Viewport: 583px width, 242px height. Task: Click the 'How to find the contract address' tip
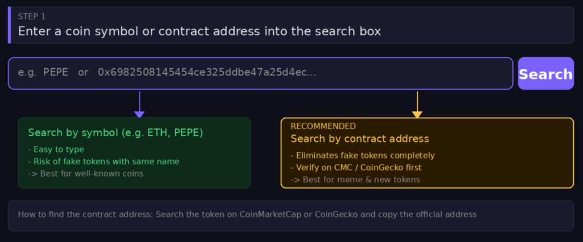click(247, 215)
